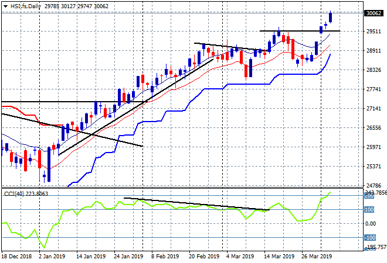Select the current price label 30062
Viewport: 387px width, 263px height.
point(374,13)
